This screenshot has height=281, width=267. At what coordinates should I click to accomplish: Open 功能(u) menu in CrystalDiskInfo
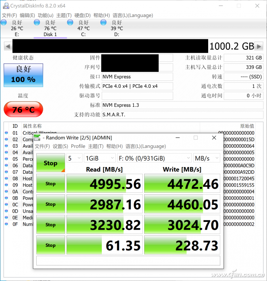pos(46,16)
